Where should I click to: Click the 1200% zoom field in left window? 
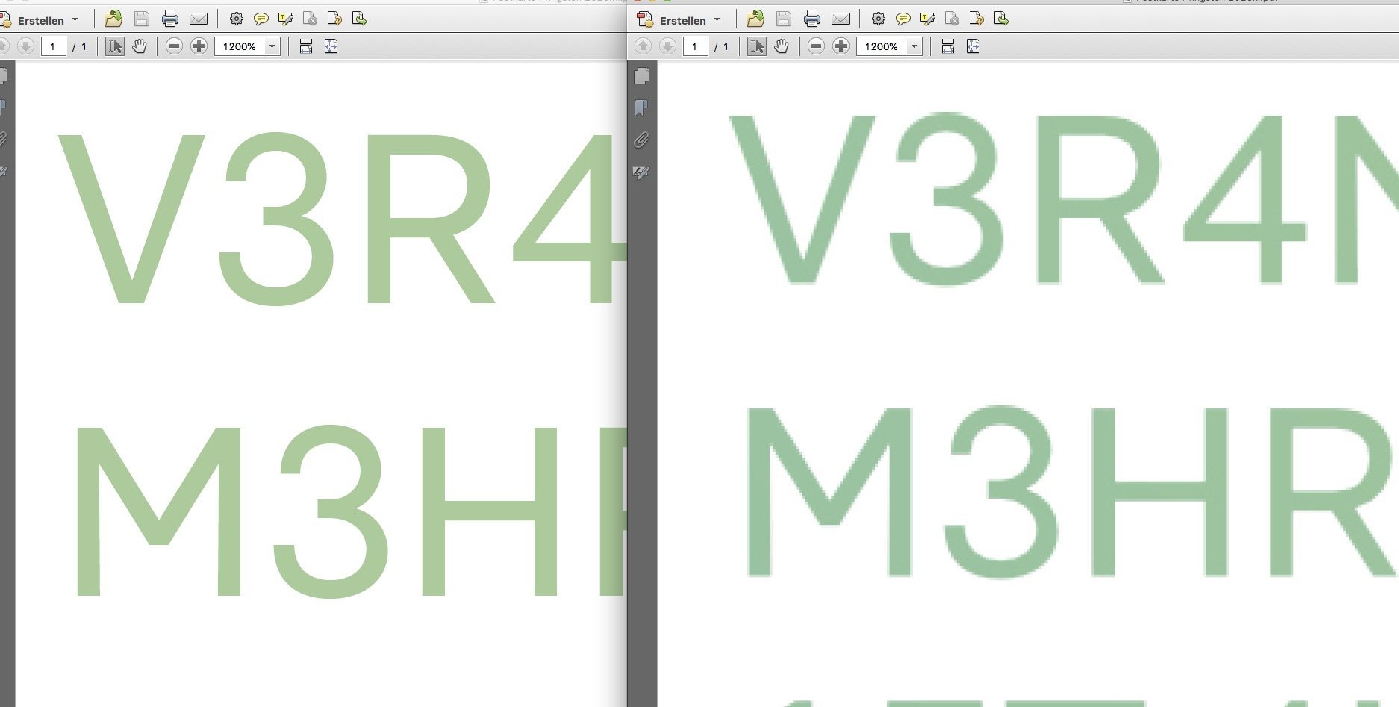coord(239,46)
